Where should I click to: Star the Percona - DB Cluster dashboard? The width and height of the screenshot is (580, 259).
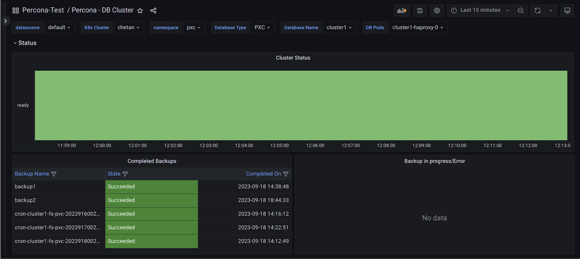pyautogui.click(x=140, y=10)
